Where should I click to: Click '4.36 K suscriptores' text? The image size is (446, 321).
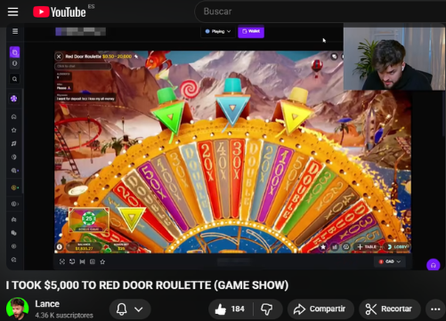tap(64, 315)
